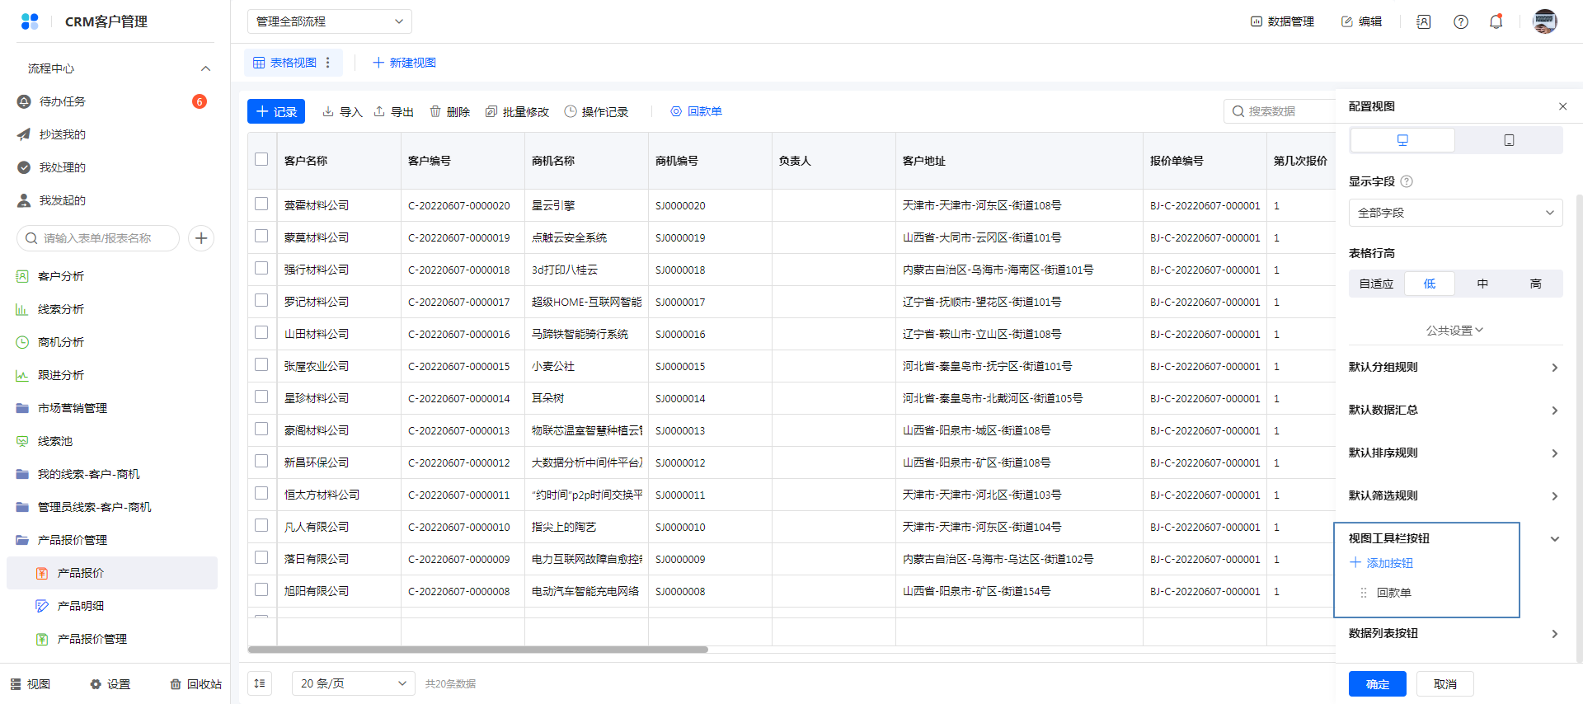The width and height of the screenshot is (1583, 704).
Task: Open the 回收站 recycle bin
Action: click(x=196, y=684)
